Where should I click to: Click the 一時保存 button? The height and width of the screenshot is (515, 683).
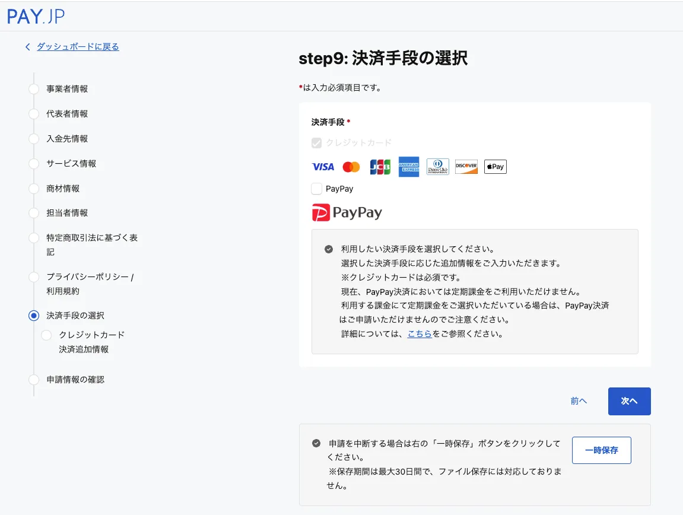[601, 450]
